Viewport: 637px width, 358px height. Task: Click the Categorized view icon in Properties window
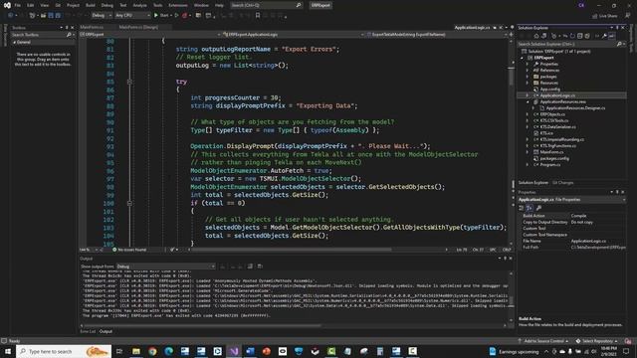[522, 208]
